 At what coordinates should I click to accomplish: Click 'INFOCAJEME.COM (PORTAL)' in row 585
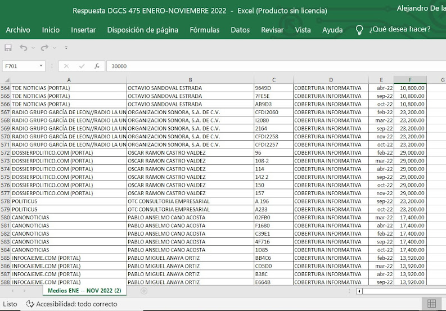pos(69,258)
